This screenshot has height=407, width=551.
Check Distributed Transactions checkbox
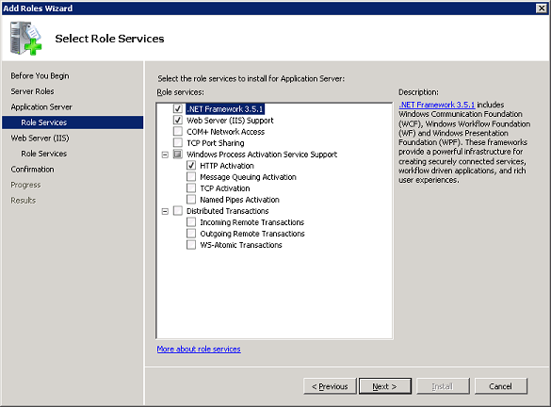coord(178,211)
